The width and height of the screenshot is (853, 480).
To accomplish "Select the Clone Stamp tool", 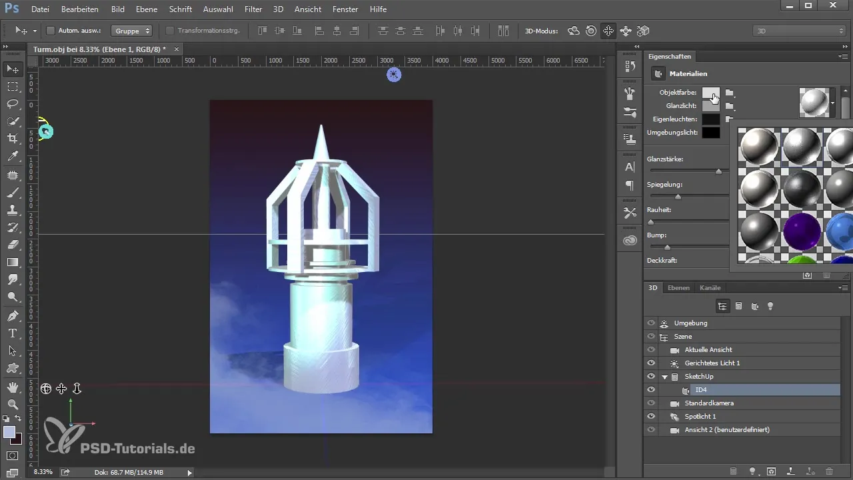I will (x=13, y=210).
